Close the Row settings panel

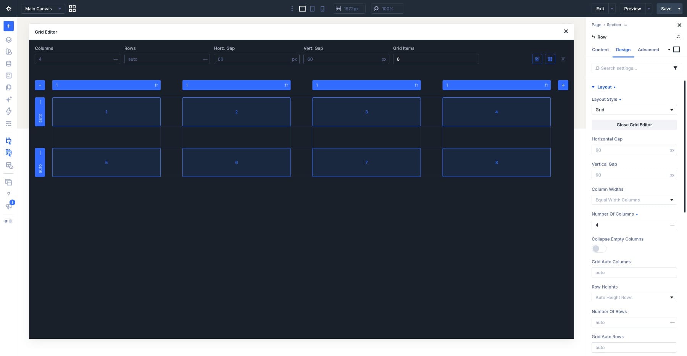679,25
